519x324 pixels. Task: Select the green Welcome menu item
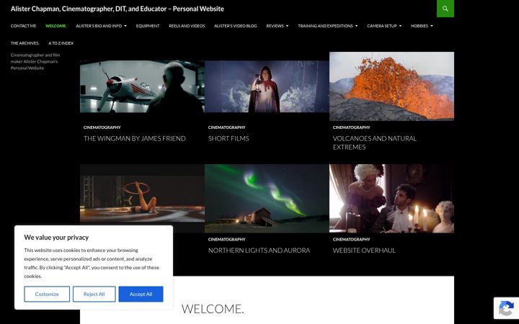click(x=56, y=26)
